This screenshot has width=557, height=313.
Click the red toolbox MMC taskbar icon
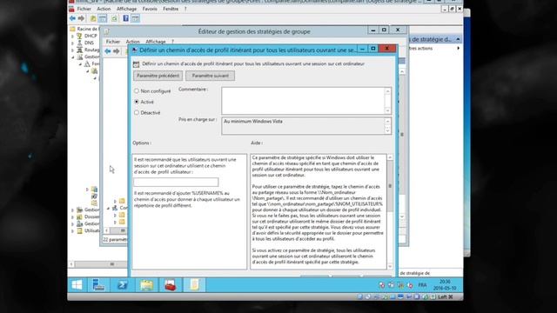171,284
